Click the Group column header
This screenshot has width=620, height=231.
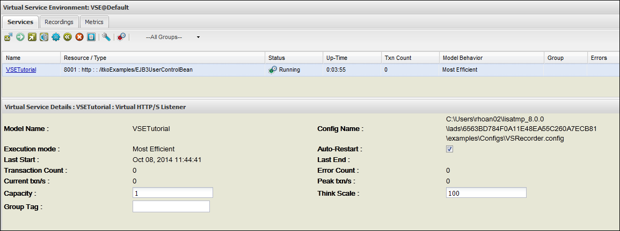click(565, 58)
